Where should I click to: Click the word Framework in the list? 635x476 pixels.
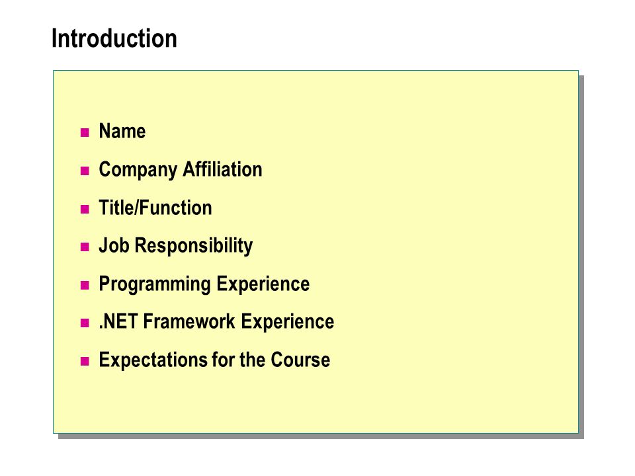[x=189, y=322]
